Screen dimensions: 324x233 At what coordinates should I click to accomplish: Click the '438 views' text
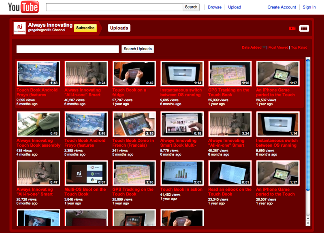coord(24,150)
